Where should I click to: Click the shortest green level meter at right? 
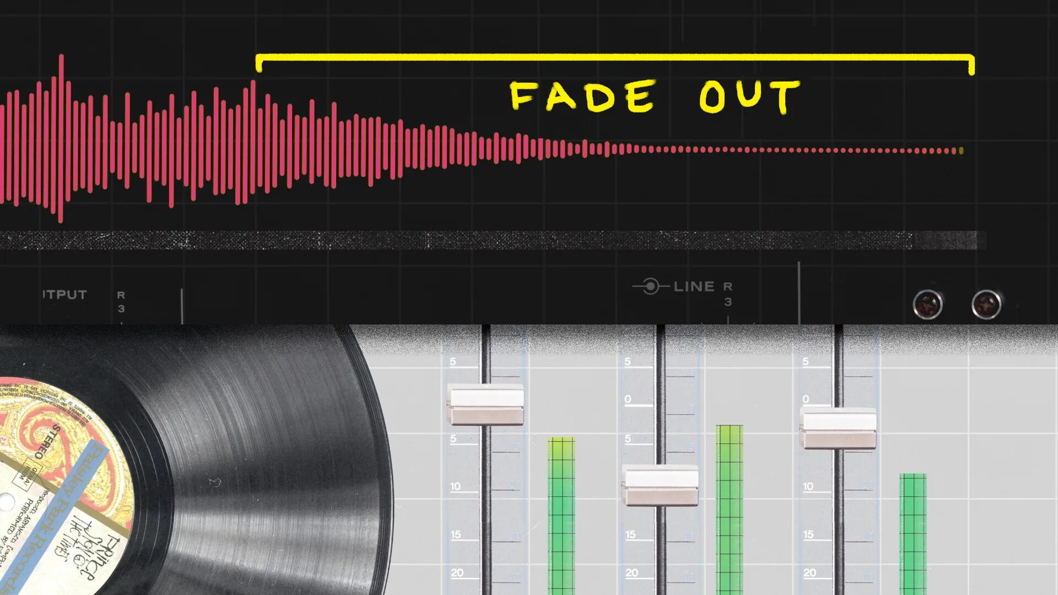(913, 534)
